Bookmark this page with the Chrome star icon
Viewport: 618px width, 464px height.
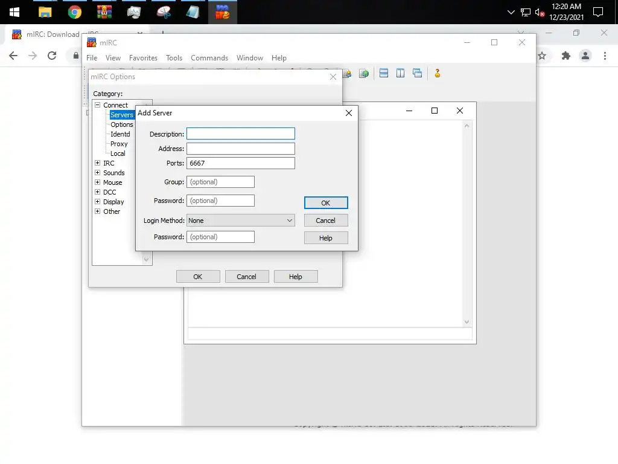[543, 56]
